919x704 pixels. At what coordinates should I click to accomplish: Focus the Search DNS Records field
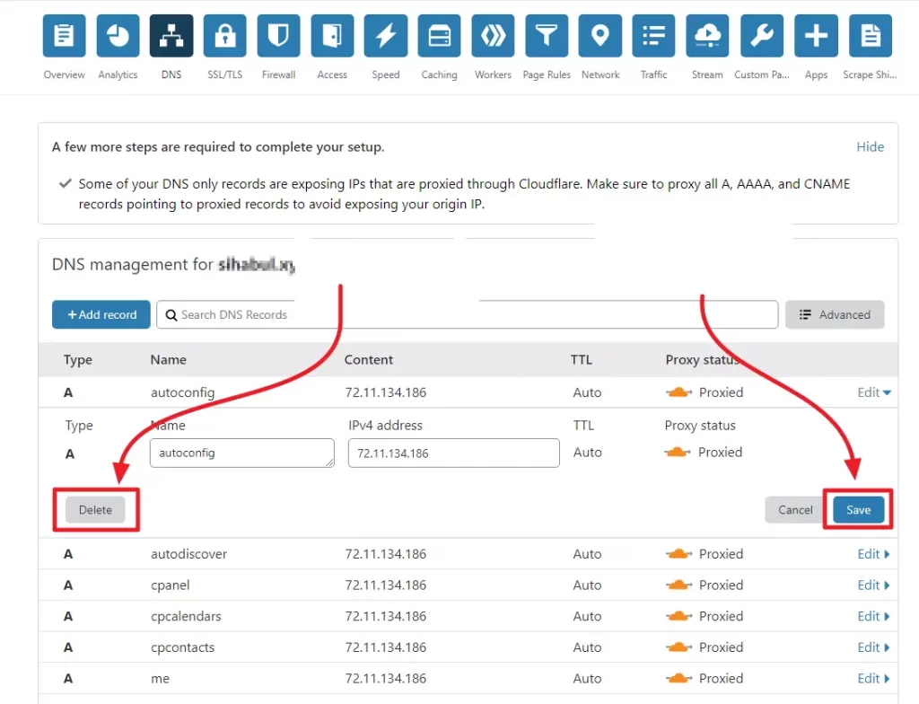click(x=467, y=314)
